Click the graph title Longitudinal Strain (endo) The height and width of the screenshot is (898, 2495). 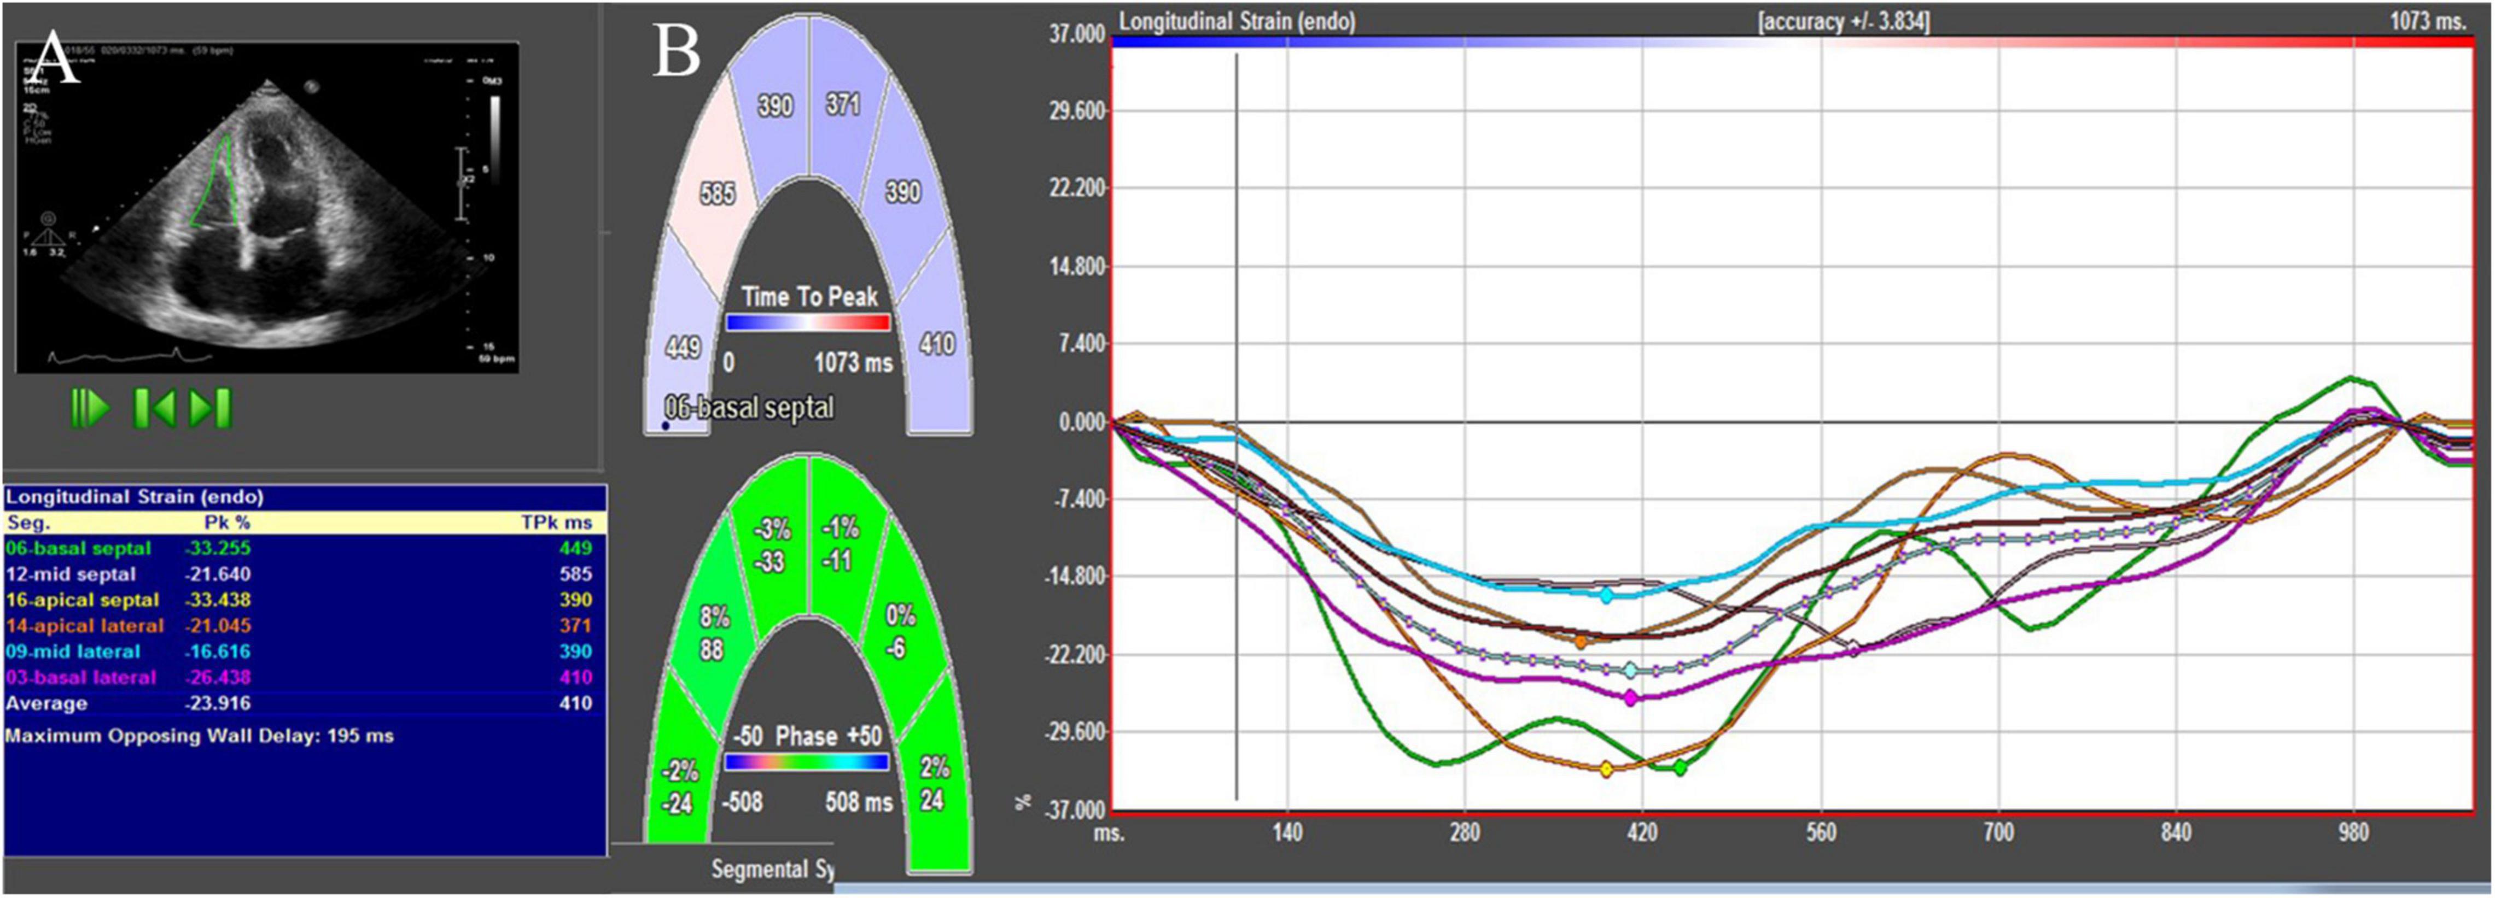coord(1237,20)
